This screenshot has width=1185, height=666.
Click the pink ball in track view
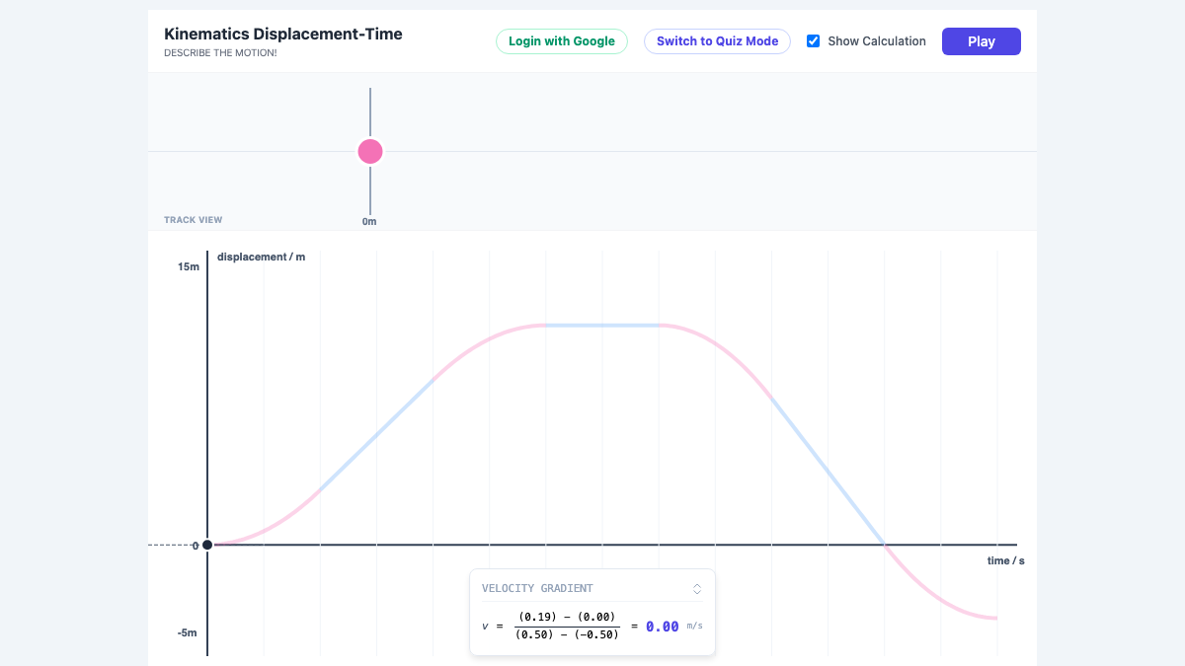[370, 151]
